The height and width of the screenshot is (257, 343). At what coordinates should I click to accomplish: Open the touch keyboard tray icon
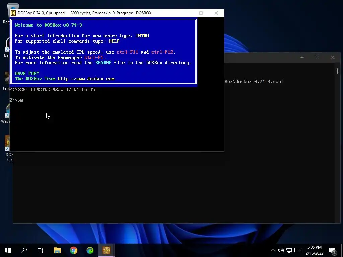click(x=298, y=250)
